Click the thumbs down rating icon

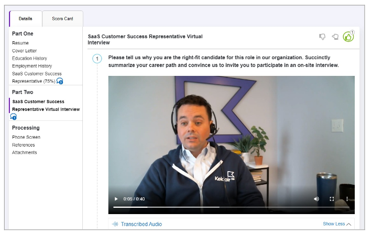pos(322,37)
